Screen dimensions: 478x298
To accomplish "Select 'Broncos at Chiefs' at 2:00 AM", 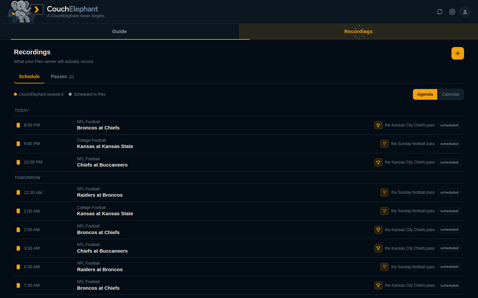I will coord(98,232).
